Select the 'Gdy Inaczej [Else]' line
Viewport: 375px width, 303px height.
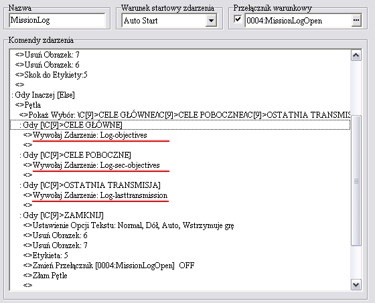pyautogui.click(x=43, y=95)
